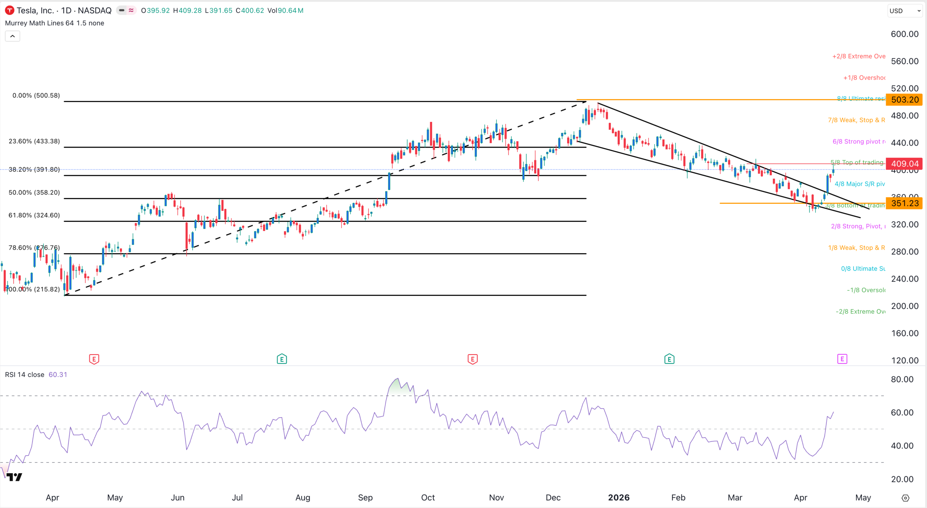Click the -2/8 Extreme Oversold Murrey label
Image resolution: width=927 pixels, height=508 pixels.
860,312
